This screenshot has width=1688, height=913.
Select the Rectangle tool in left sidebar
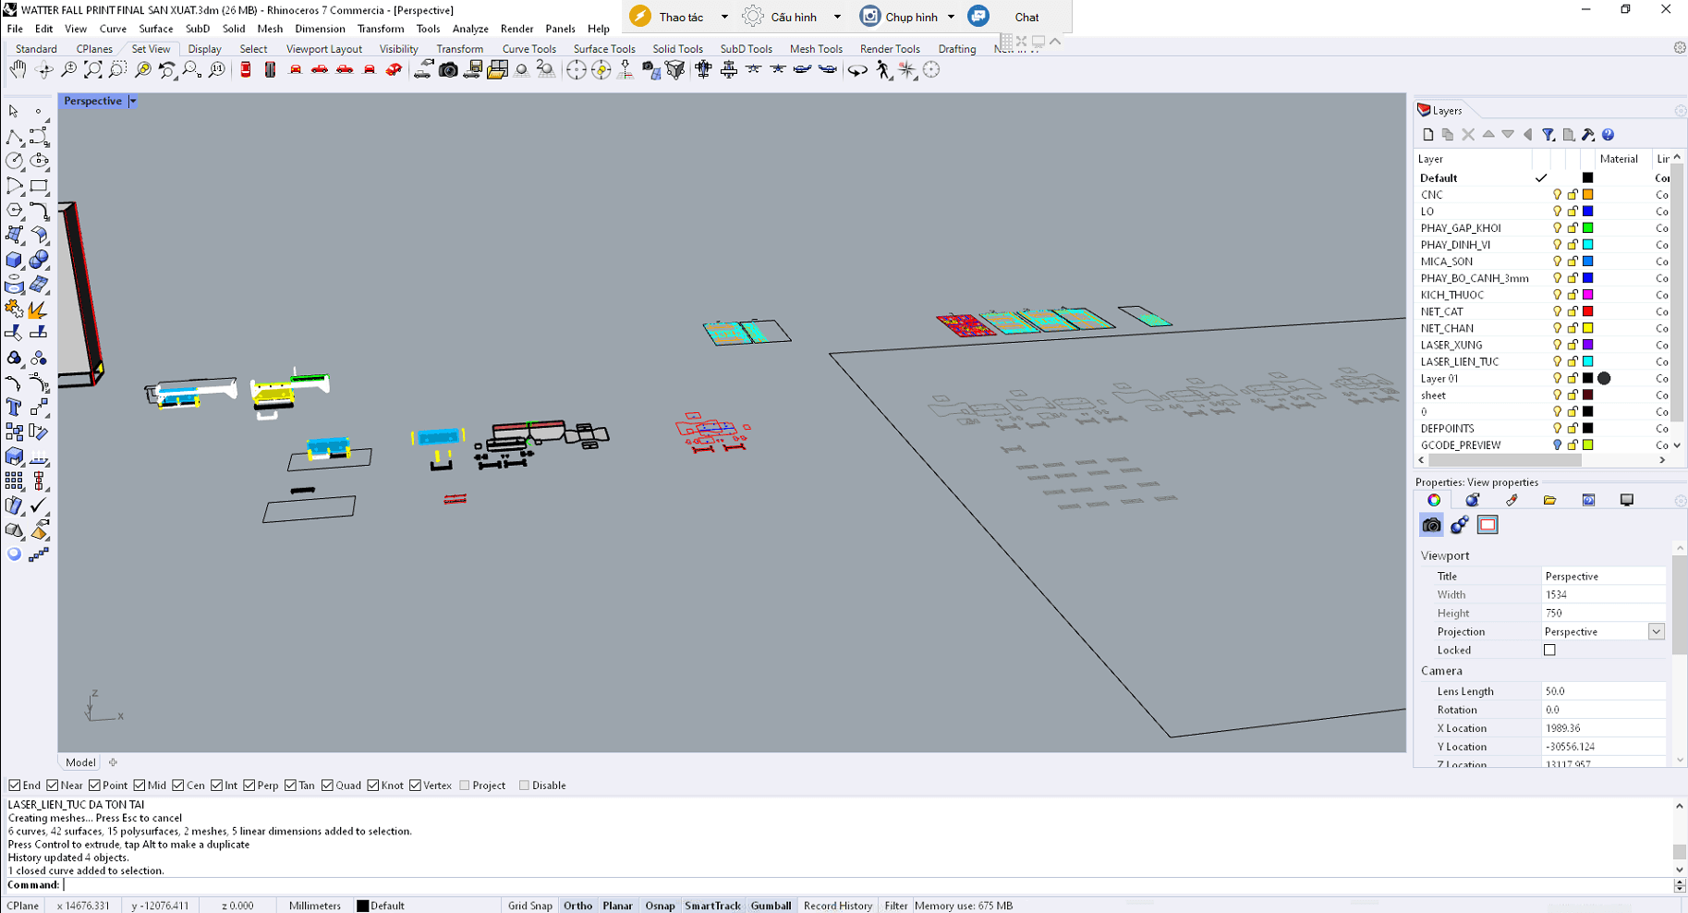(39, 186)
